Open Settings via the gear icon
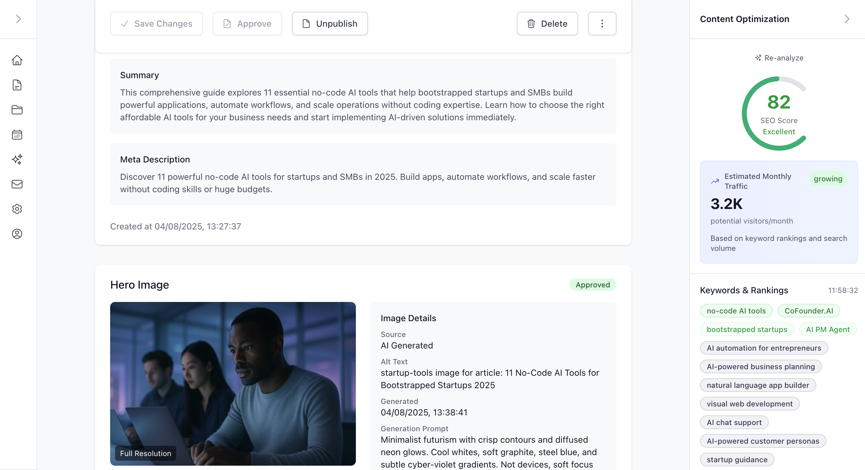This screenshot has width=865, height=470. click(17, 209)
